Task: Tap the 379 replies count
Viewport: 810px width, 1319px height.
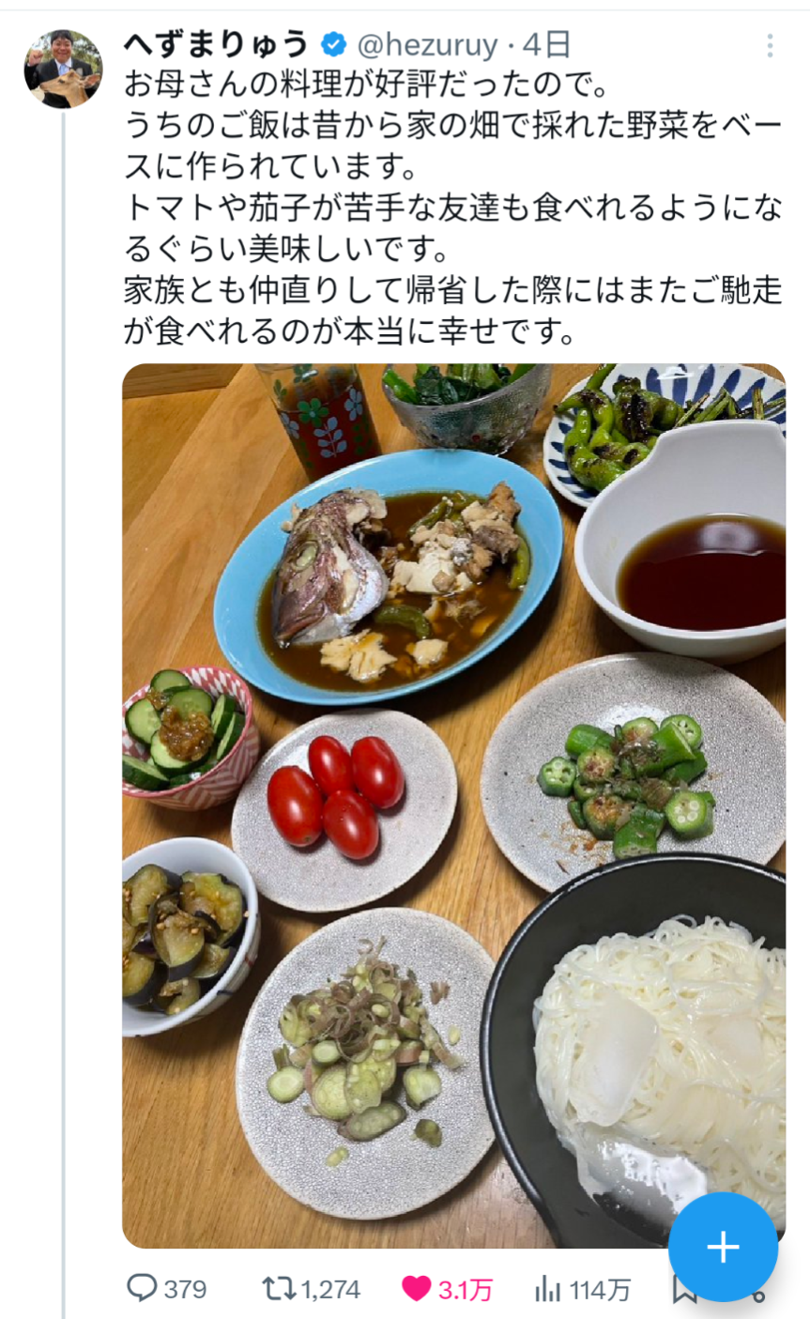Action: click(x=185, y=1289)
